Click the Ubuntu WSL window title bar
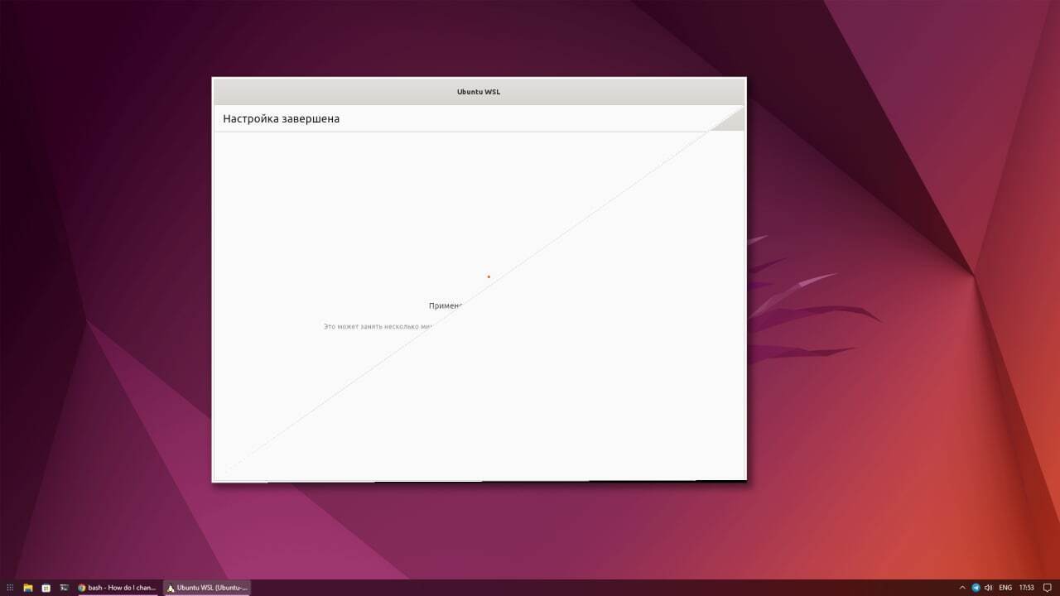This screenshot has width=1060, height=596. coord(479,92)
